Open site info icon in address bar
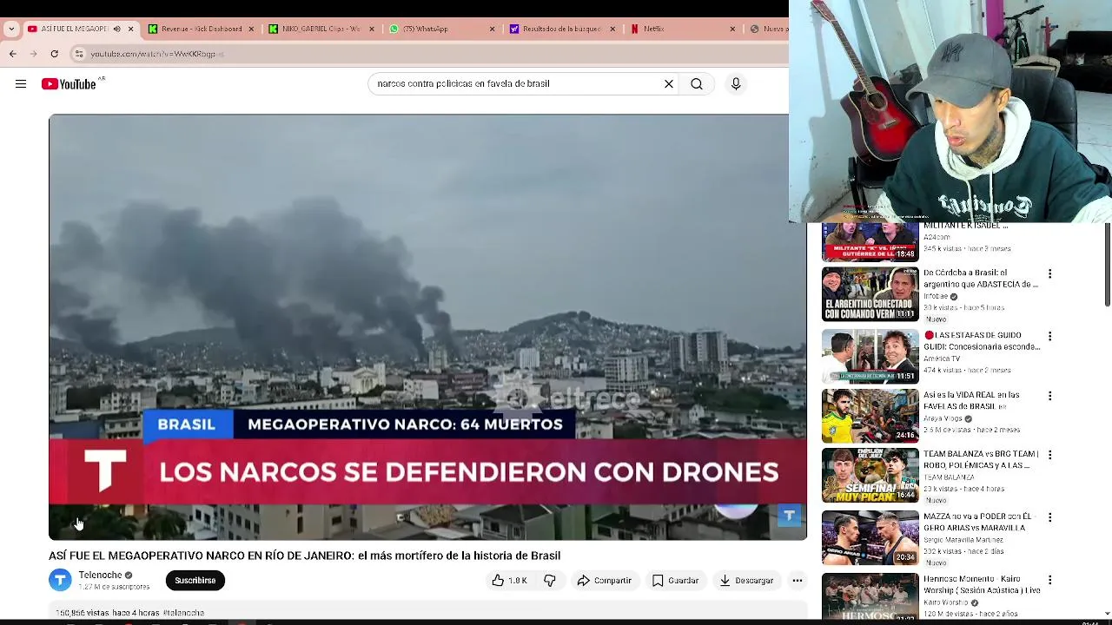This screenshot has height=625, width=1112. point(79,54)
